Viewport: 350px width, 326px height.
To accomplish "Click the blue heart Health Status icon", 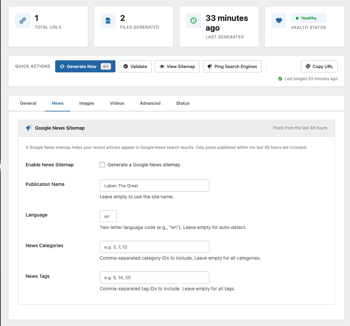I will point(279,21).
